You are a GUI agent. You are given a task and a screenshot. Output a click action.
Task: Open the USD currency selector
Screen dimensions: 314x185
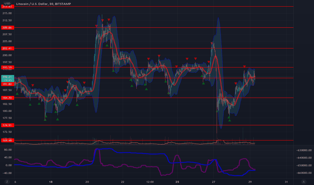pyautogui.click(x=7, y=3)
